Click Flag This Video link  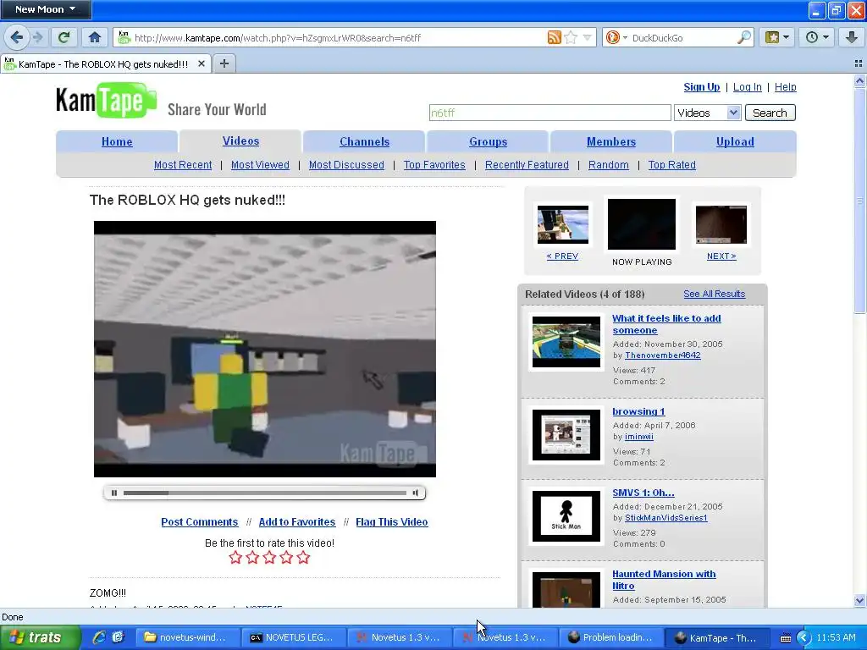tap(391, 521)
